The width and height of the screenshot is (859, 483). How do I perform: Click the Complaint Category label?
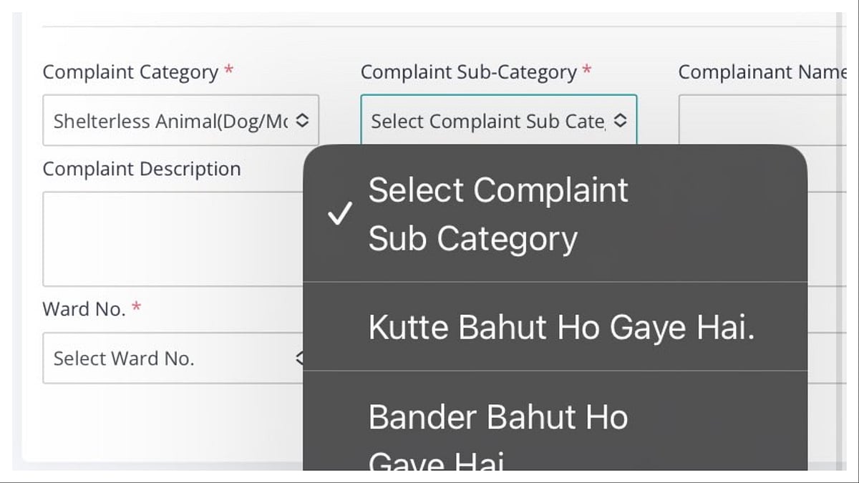tap(130, 72)
